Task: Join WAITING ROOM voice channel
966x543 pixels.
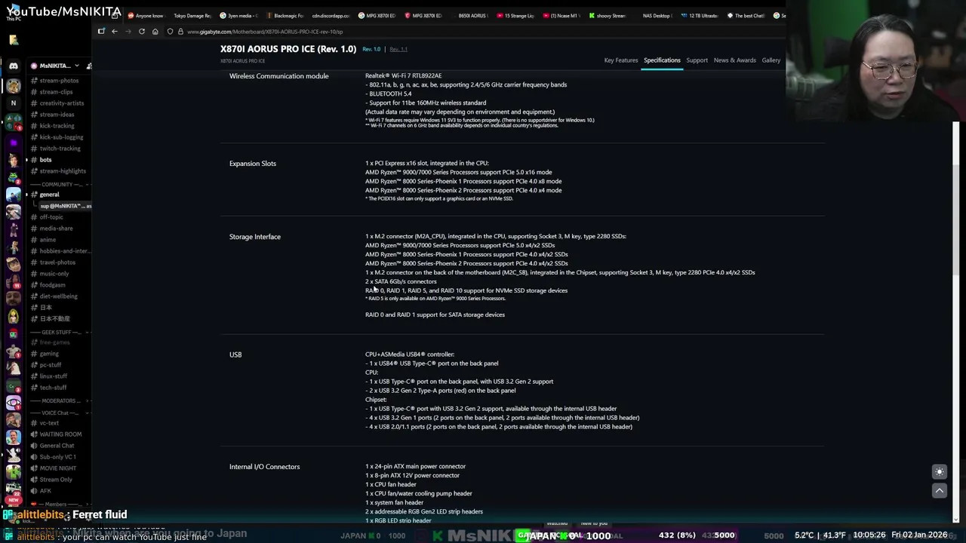Action: tap(60, 434)
